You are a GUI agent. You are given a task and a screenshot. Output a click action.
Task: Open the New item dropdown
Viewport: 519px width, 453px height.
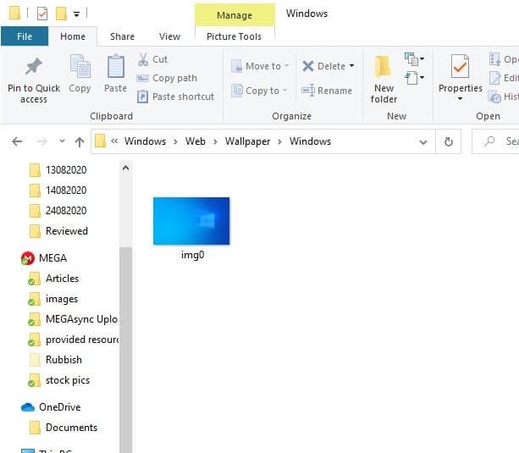(x=414, y=59)
